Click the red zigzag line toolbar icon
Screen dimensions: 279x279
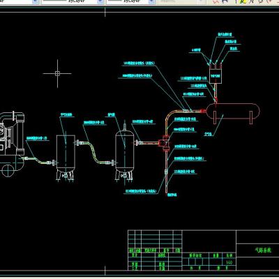[216, 1]
